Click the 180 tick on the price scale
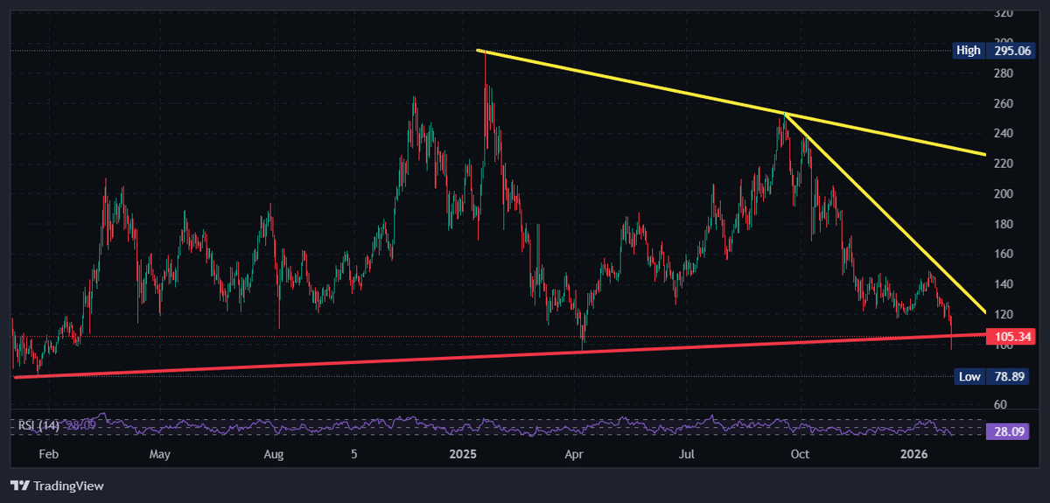This screenshot has height=503, width=1050. 1004,224
